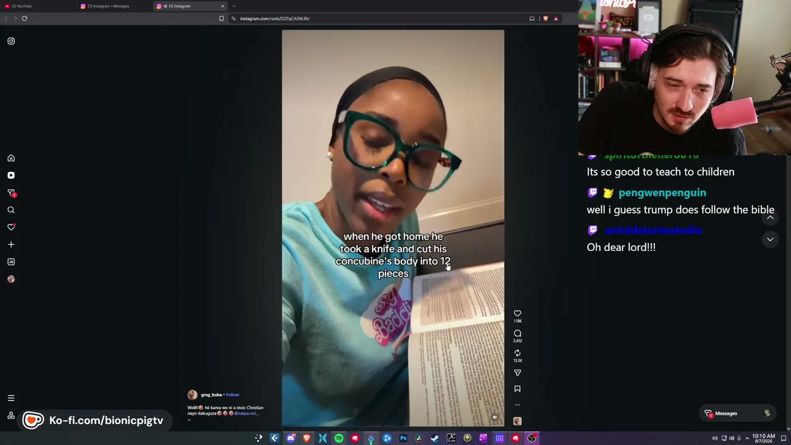791x445 pixels.
Task: Go back in the browser
Action: point(6,19)
